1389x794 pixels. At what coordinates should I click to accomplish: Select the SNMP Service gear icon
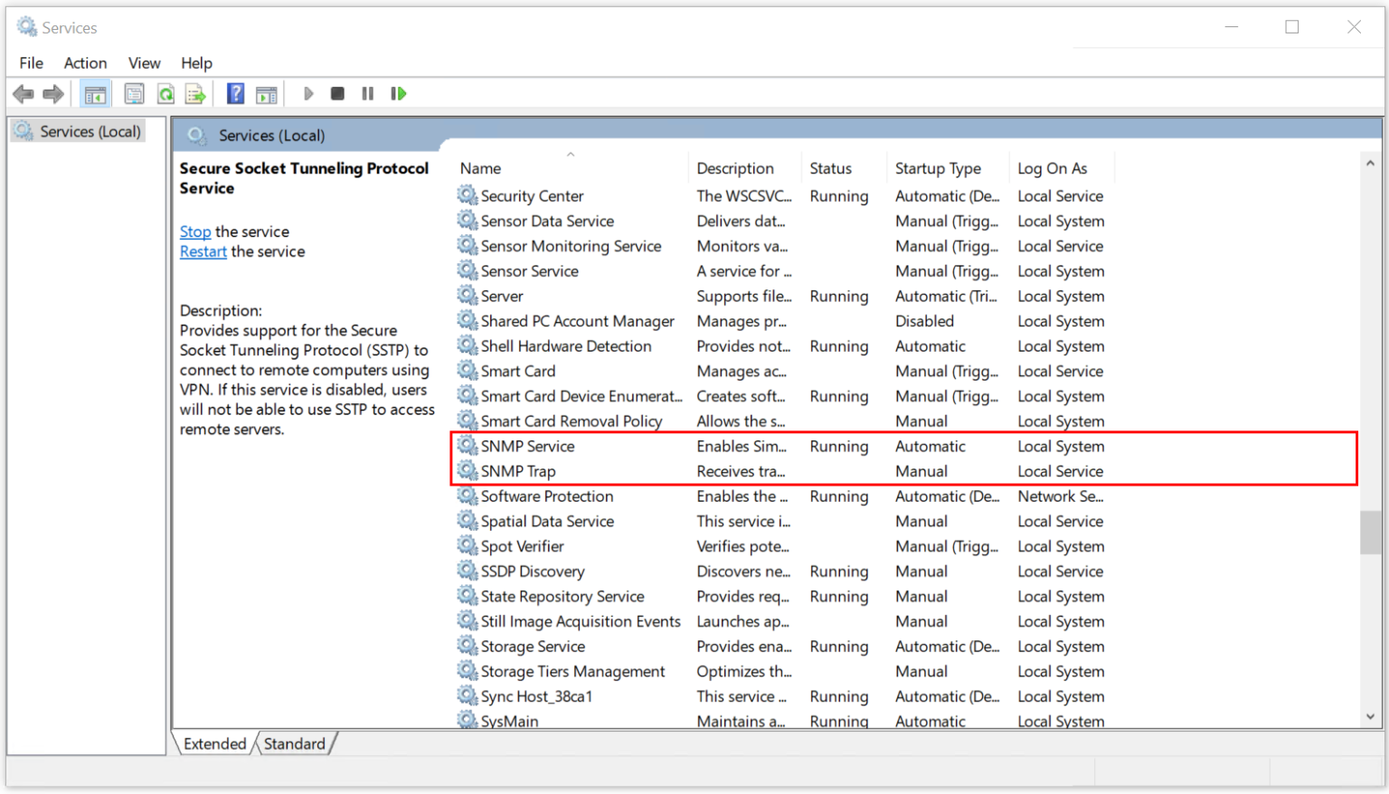coord(468,446)
